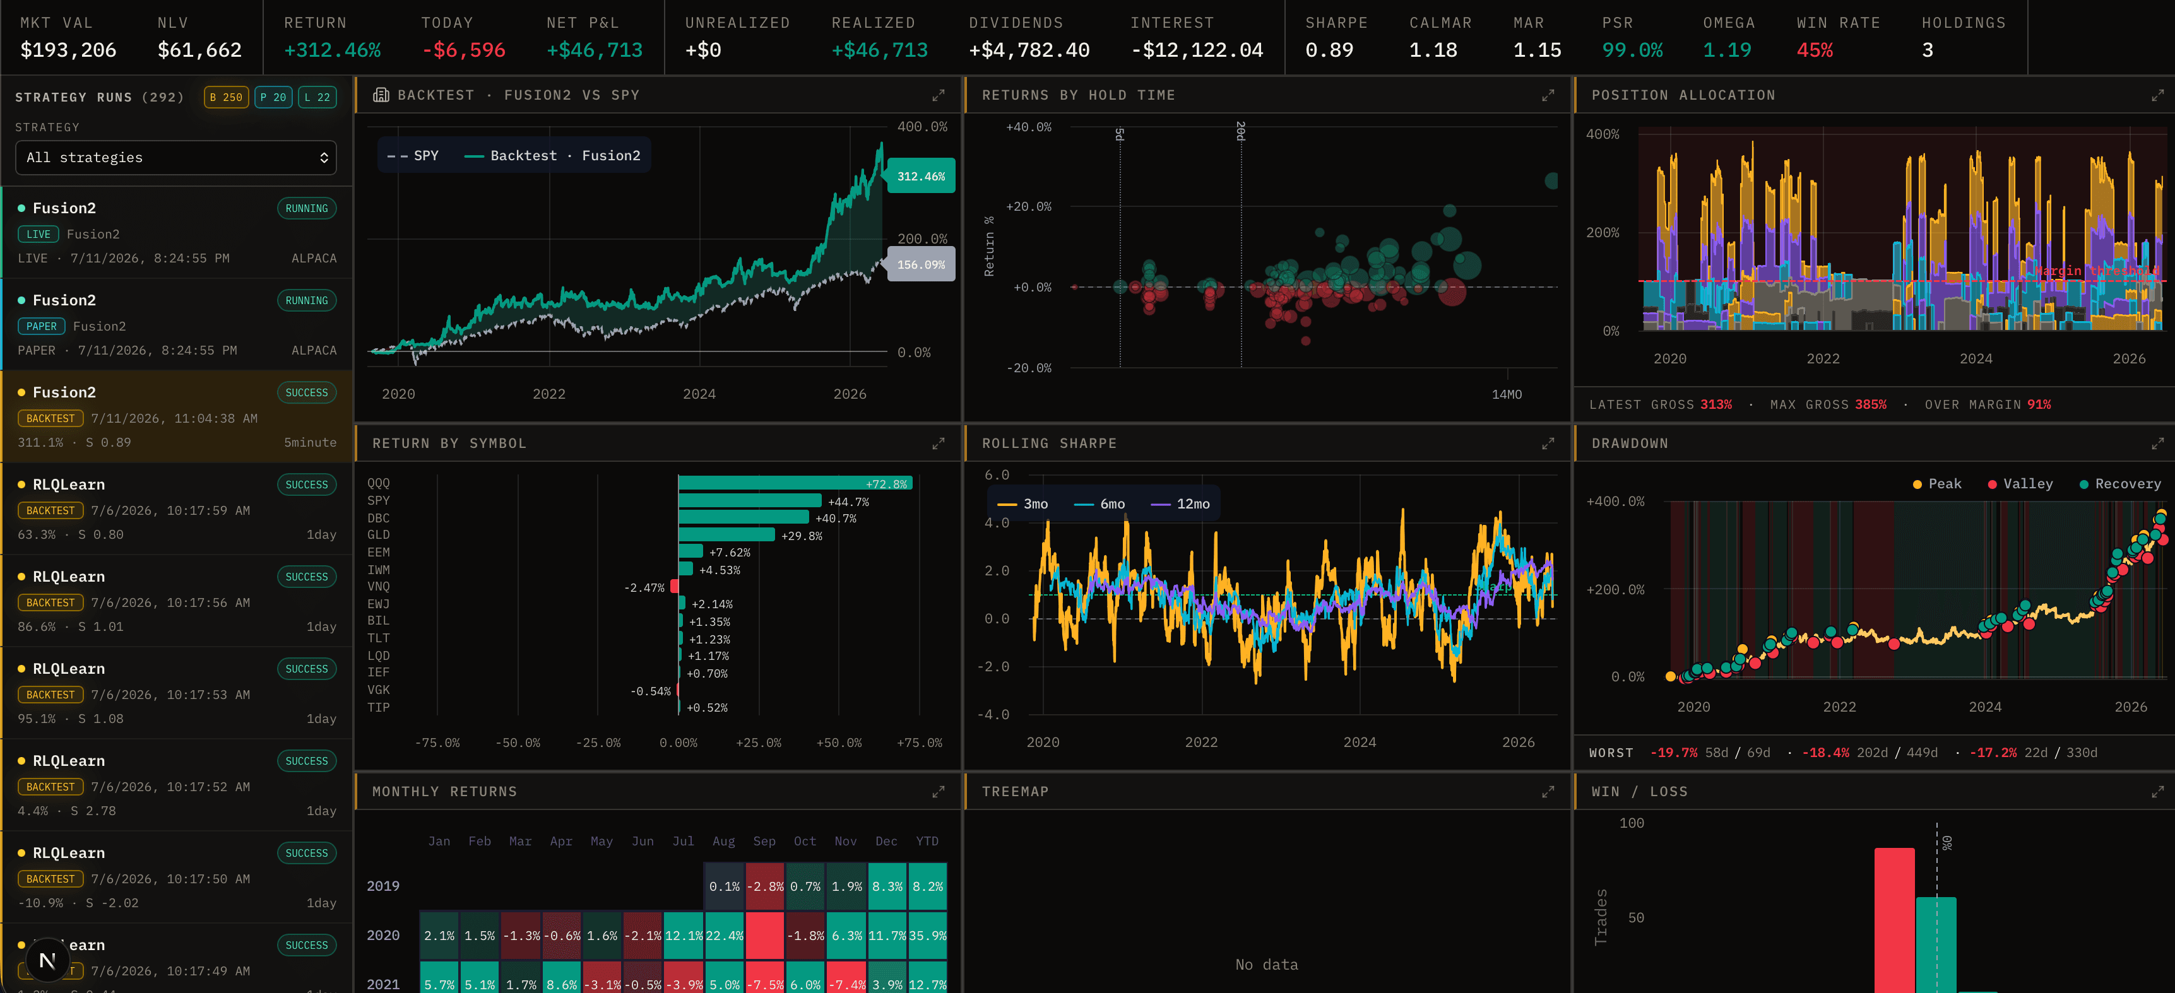Click the PAPER tag under Fusion2
The height and width of the screenshot is (993, 2175).
(42, 327)
